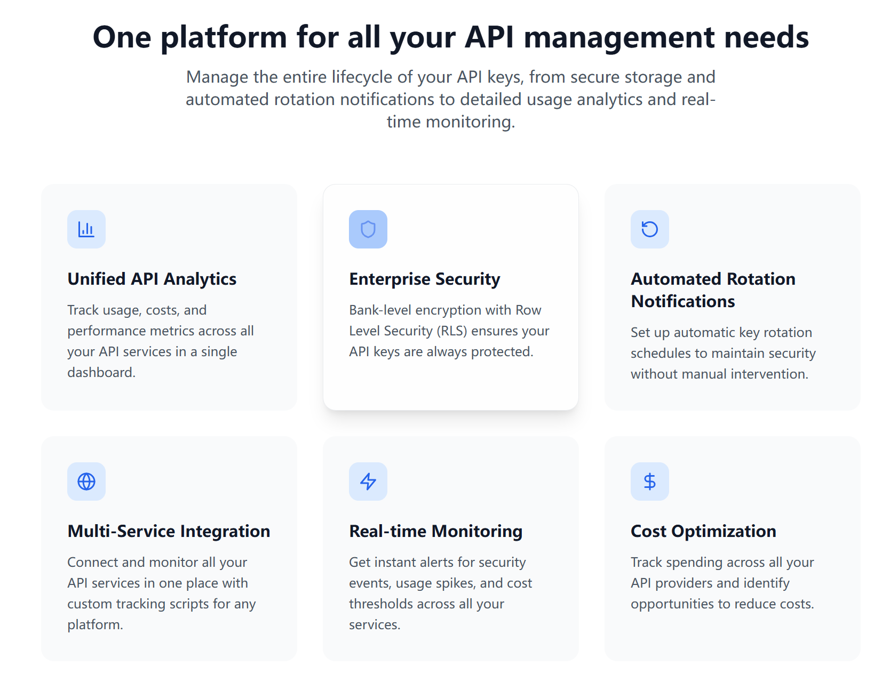Click the description 'Bank-level encryption with Row Level'
Viewport: 882px width, 682px height.
[449, 331]
